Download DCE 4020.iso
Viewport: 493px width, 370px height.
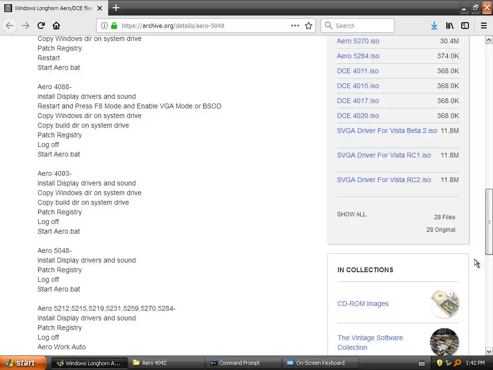click(x=358, y=116)
